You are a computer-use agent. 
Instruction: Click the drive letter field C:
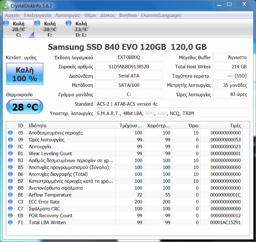click(x=129, y=94)
